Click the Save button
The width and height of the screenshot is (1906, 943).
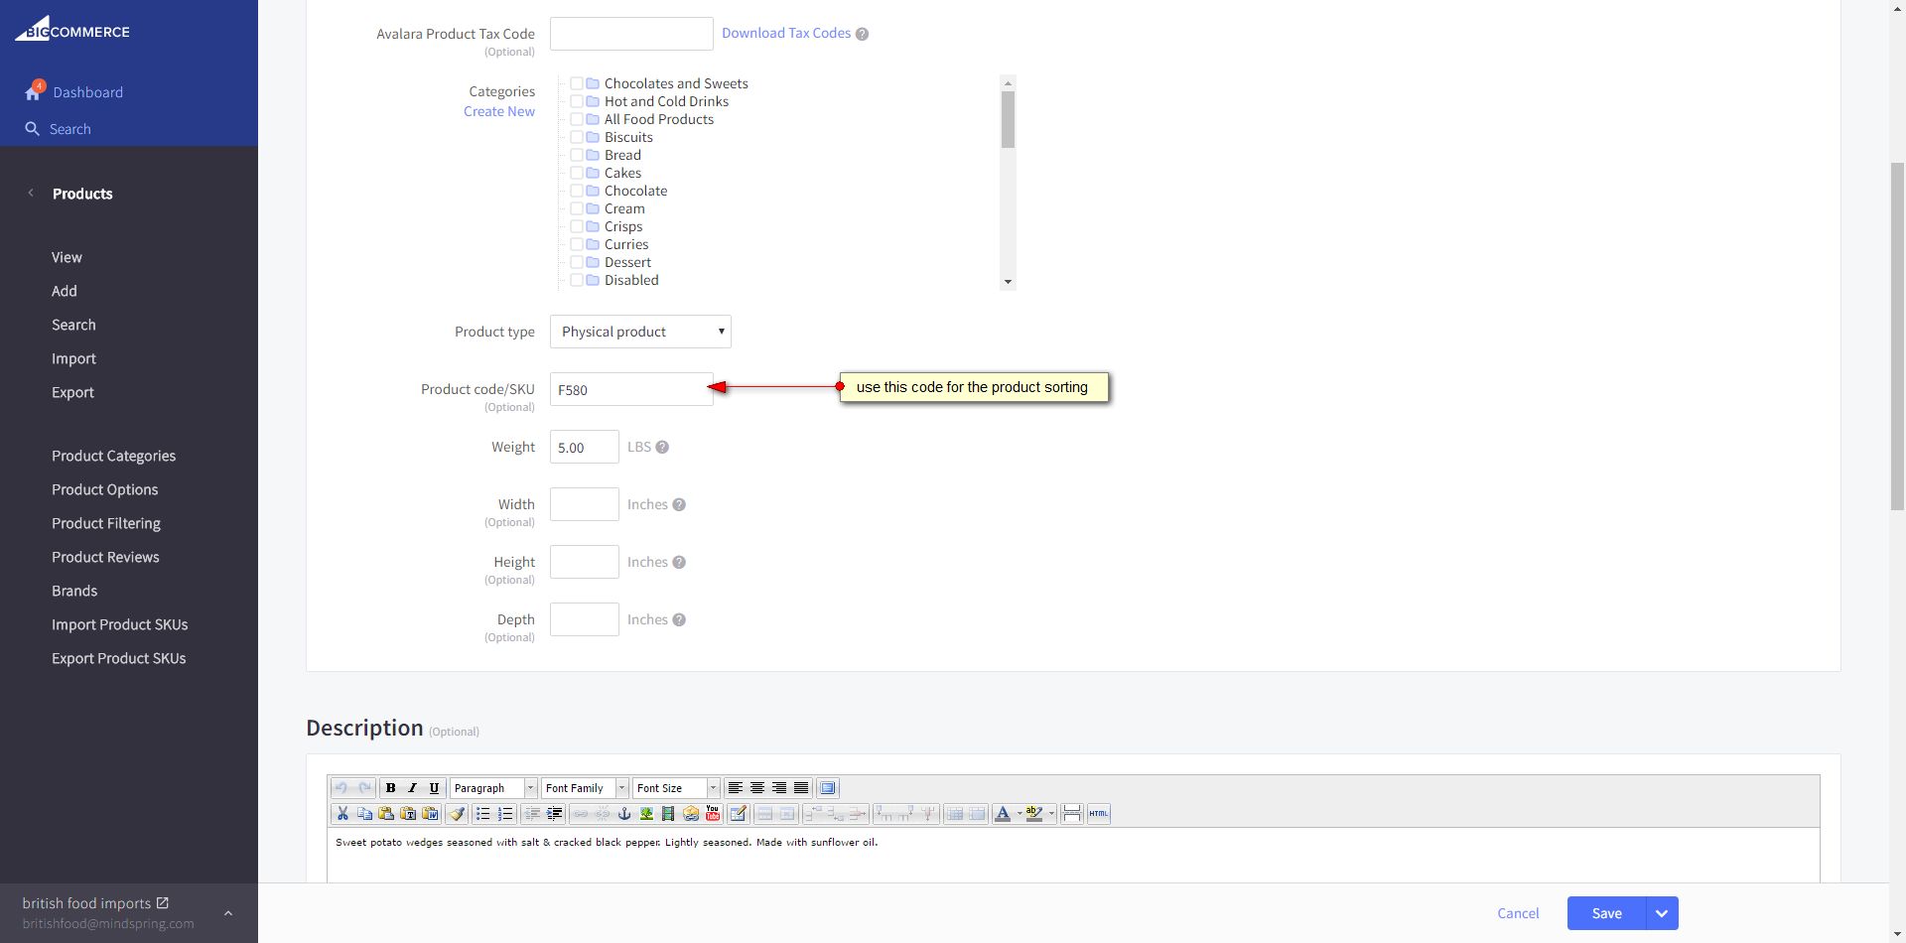point(1606,913)
